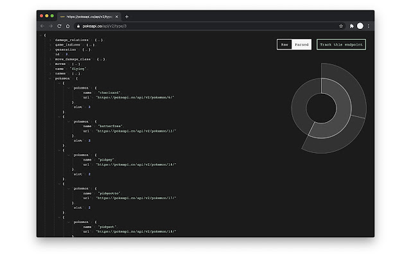Open the pidgeot pokemon/18/ URL

pos(136,231)
